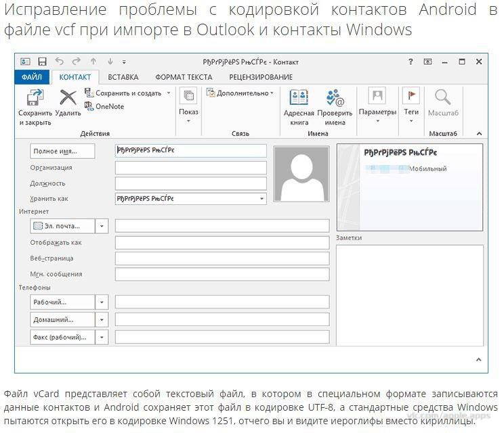Viewport: 504px width, 433px height.
Task: Open the РЕЦЕНЗИРОВАНИЕ tab
Action: click(261, 77)
